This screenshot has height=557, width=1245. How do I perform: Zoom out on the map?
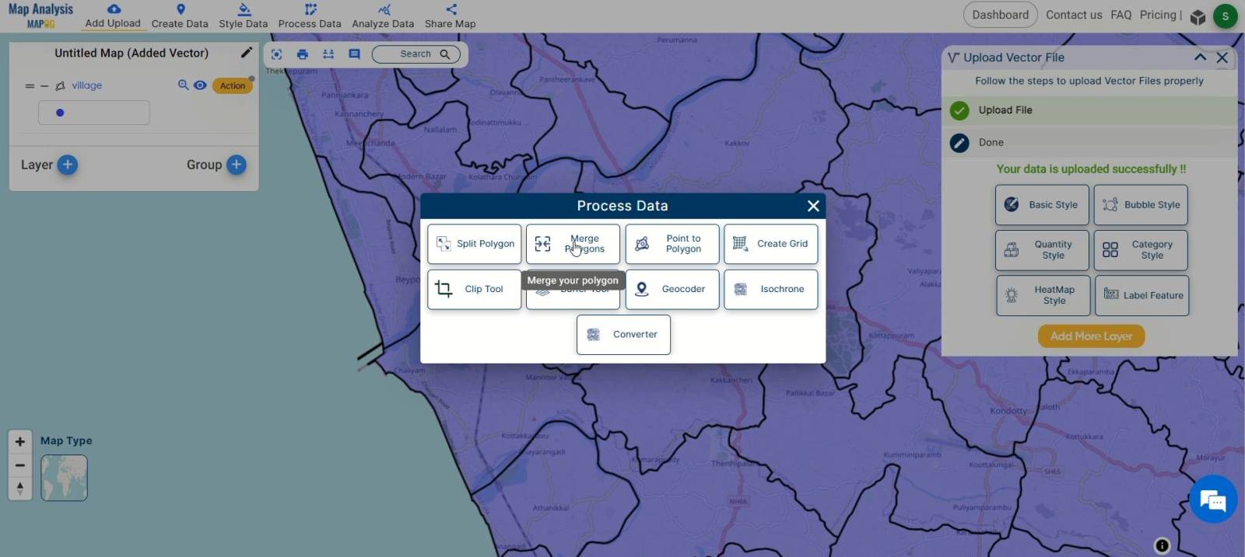click(20, 465)
